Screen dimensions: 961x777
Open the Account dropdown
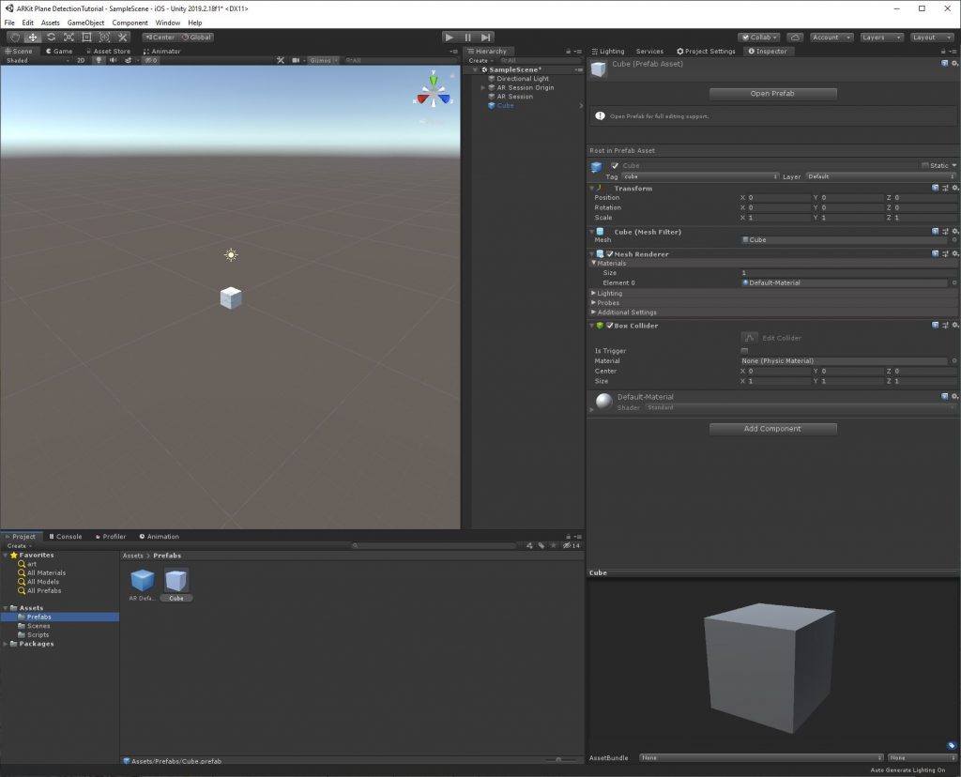tap(831, 38)
